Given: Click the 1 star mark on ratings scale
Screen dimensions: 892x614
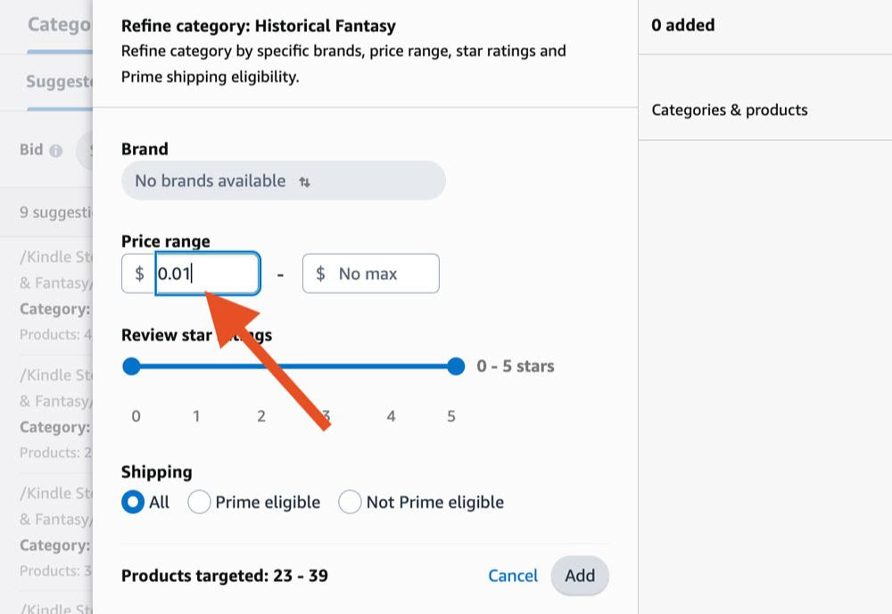Looking at the screenshot, I should pos(196,416).
